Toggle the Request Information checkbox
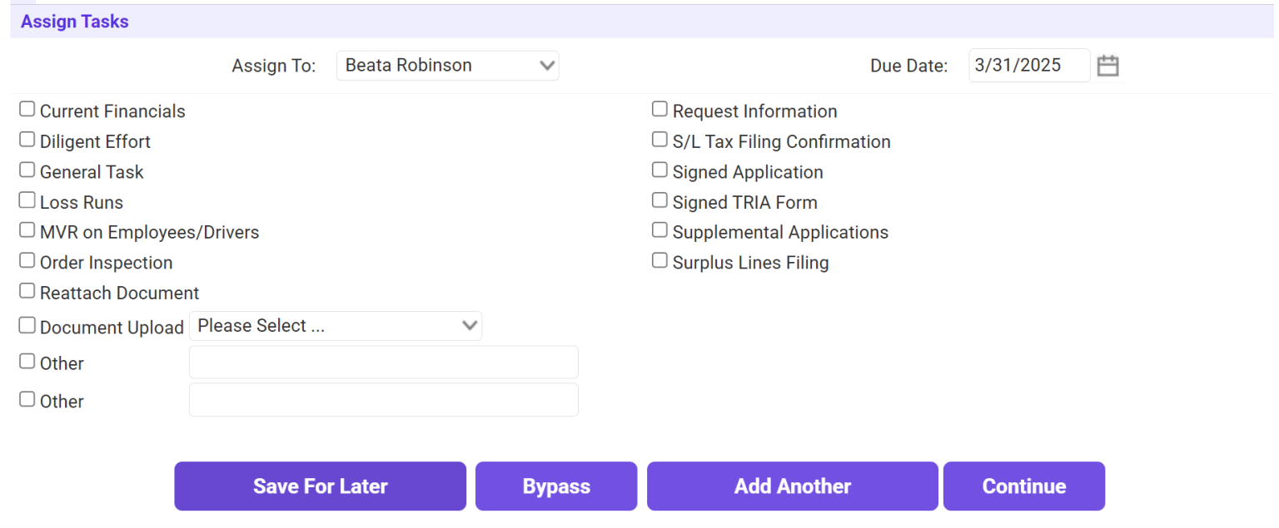1279x528 pixels. pos(659,108)
